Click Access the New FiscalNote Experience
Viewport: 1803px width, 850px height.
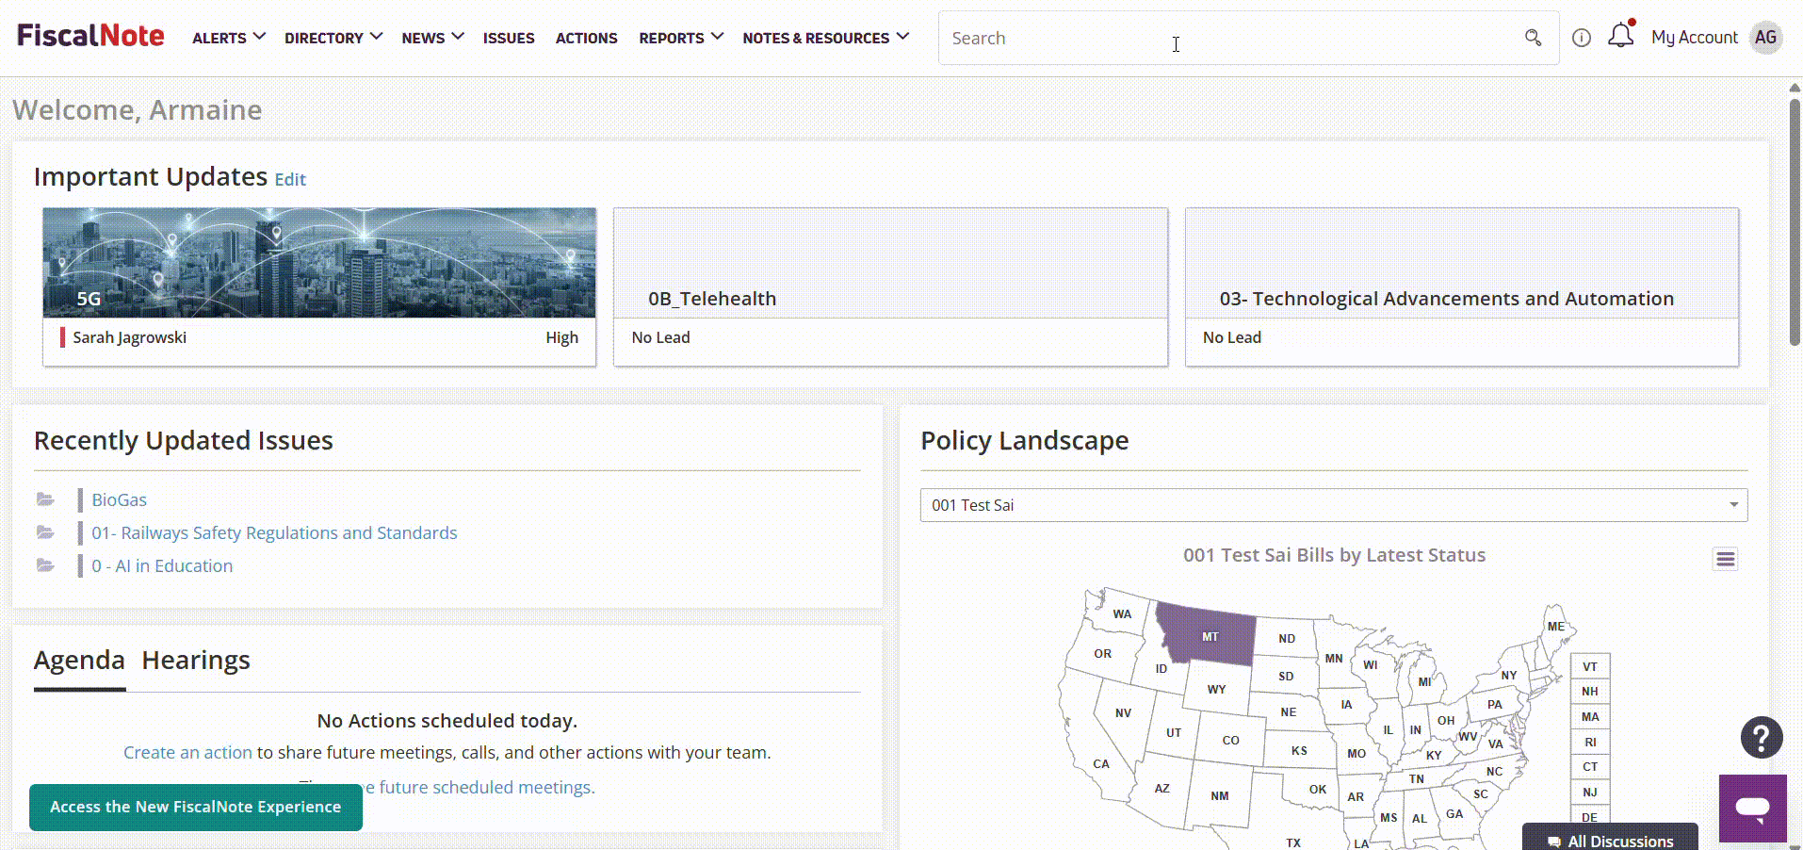196,807
